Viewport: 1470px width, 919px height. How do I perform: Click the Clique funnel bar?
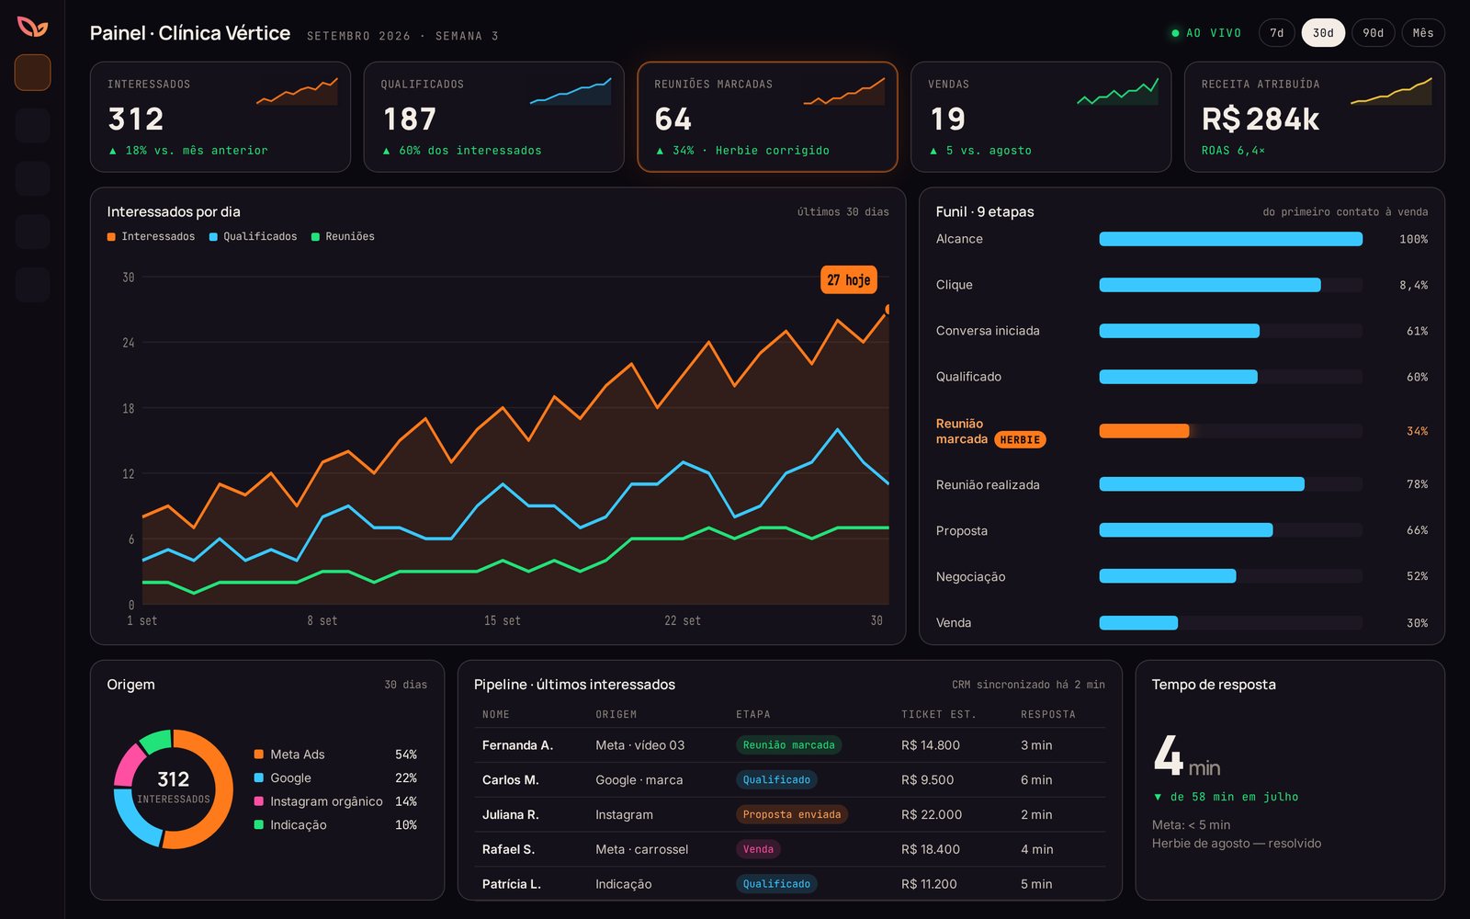[1210, 285]
